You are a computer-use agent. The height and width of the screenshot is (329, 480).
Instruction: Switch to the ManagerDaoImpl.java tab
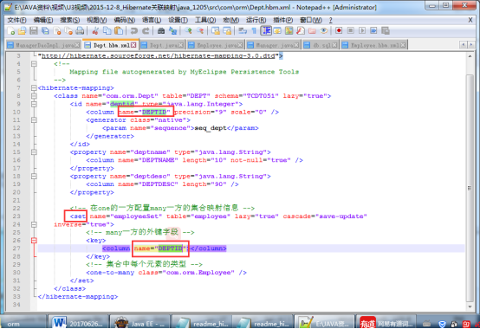(43, 45)
